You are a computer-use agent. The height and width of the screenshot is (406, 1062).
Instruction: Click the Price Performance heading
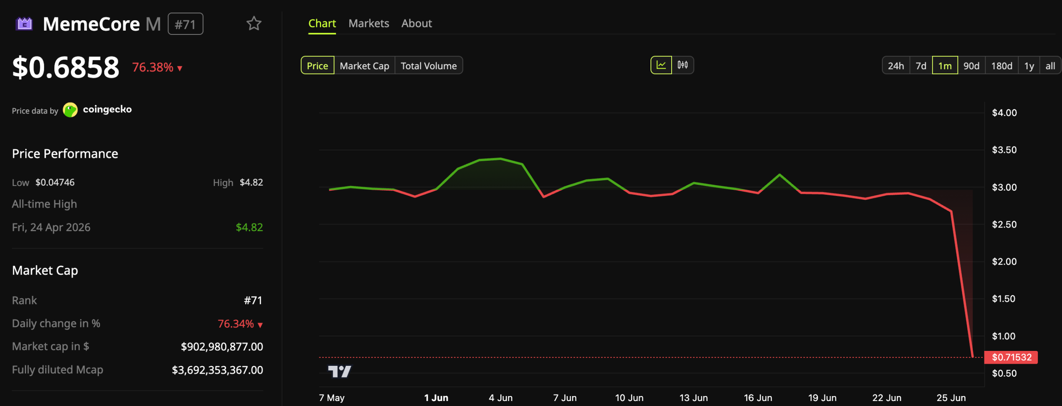65,154
